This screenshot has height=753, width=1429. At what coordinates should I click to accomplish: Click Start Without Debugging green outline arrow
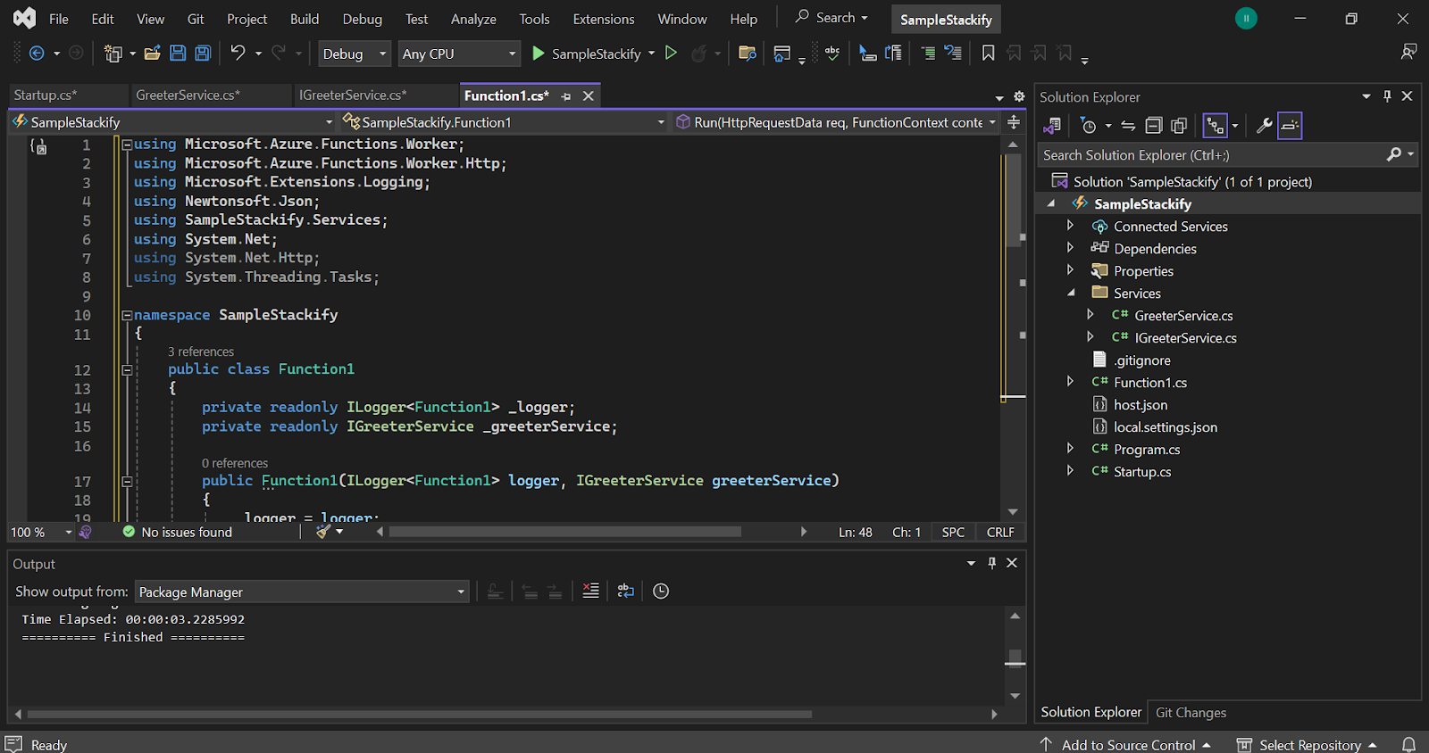(671, 54)
